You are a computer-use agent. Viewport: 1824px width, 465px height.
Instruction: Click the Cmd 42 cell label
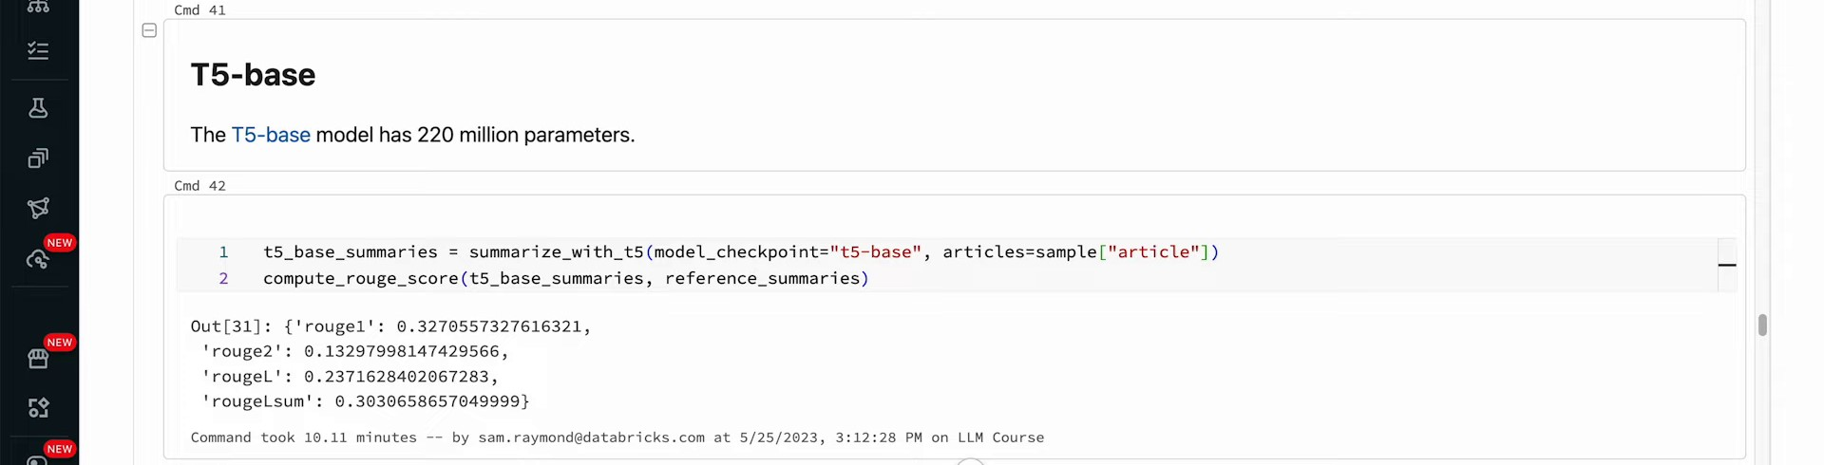pos(199,186)
